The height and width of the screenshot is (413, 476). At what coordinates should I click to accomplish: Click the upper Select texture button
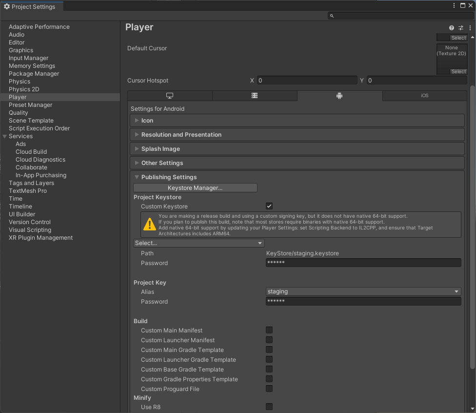point(458,38)
